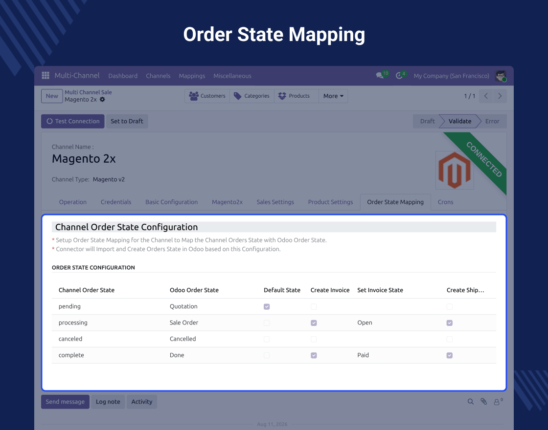Toggle Create Shipment for complete row
Screen dimensions: 548x430
click(450, 355)
